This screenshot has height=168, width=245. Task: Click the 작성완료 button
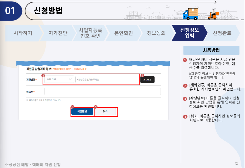82,111
